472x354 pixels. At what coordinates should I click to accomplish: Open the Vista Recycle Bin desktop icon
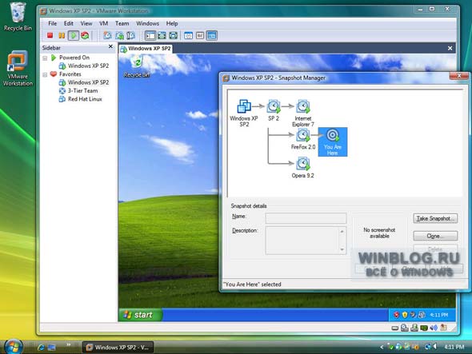[x=18, y=17]
